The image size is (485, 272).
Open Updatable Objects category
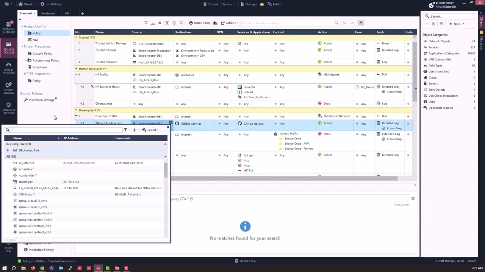tap(440, 108)
